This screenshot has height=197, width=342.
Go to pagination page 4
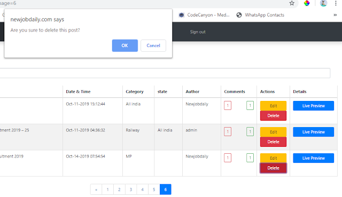coord(142,190)
